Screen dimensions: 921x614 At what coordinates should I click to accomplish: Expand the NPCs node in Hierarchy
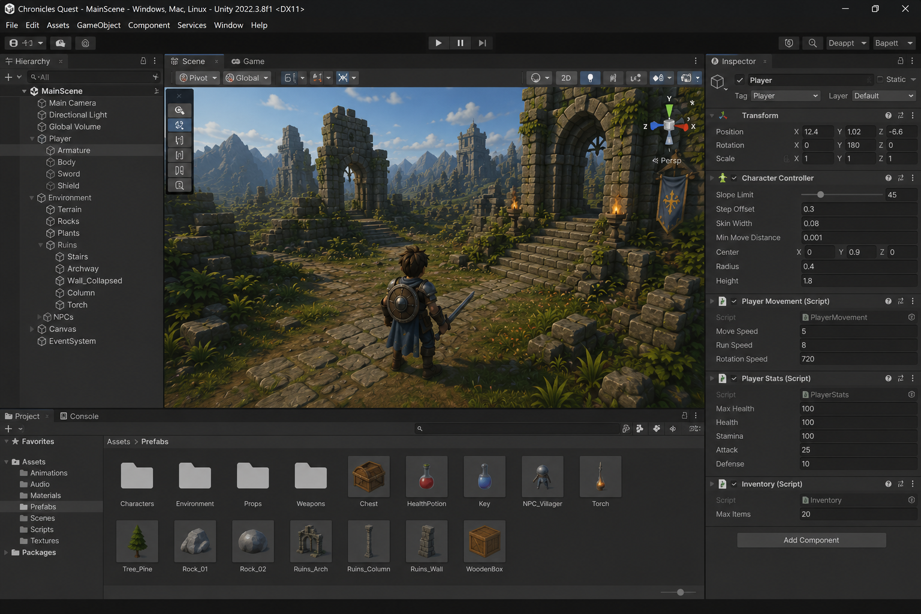click(40, 317)
